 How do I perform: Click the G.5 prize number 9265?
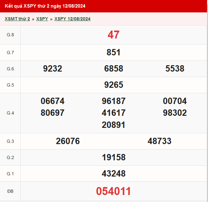point(114,85)
